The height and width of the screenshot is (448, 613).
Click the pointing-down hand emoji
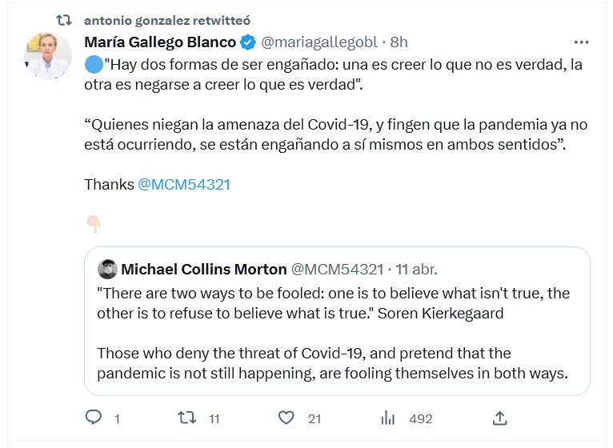coord(93,224)
